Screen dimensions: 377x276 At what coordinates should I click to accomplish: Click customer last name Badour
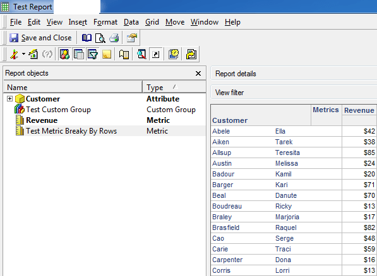click(223, 174)
